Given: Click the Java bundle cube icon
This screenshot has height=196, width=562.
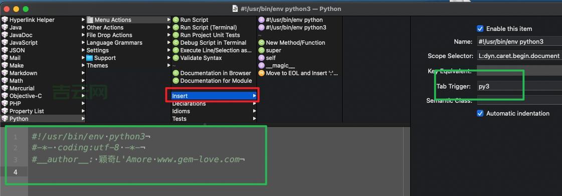Looking at the screenshot, I should [x=5, y=27].
